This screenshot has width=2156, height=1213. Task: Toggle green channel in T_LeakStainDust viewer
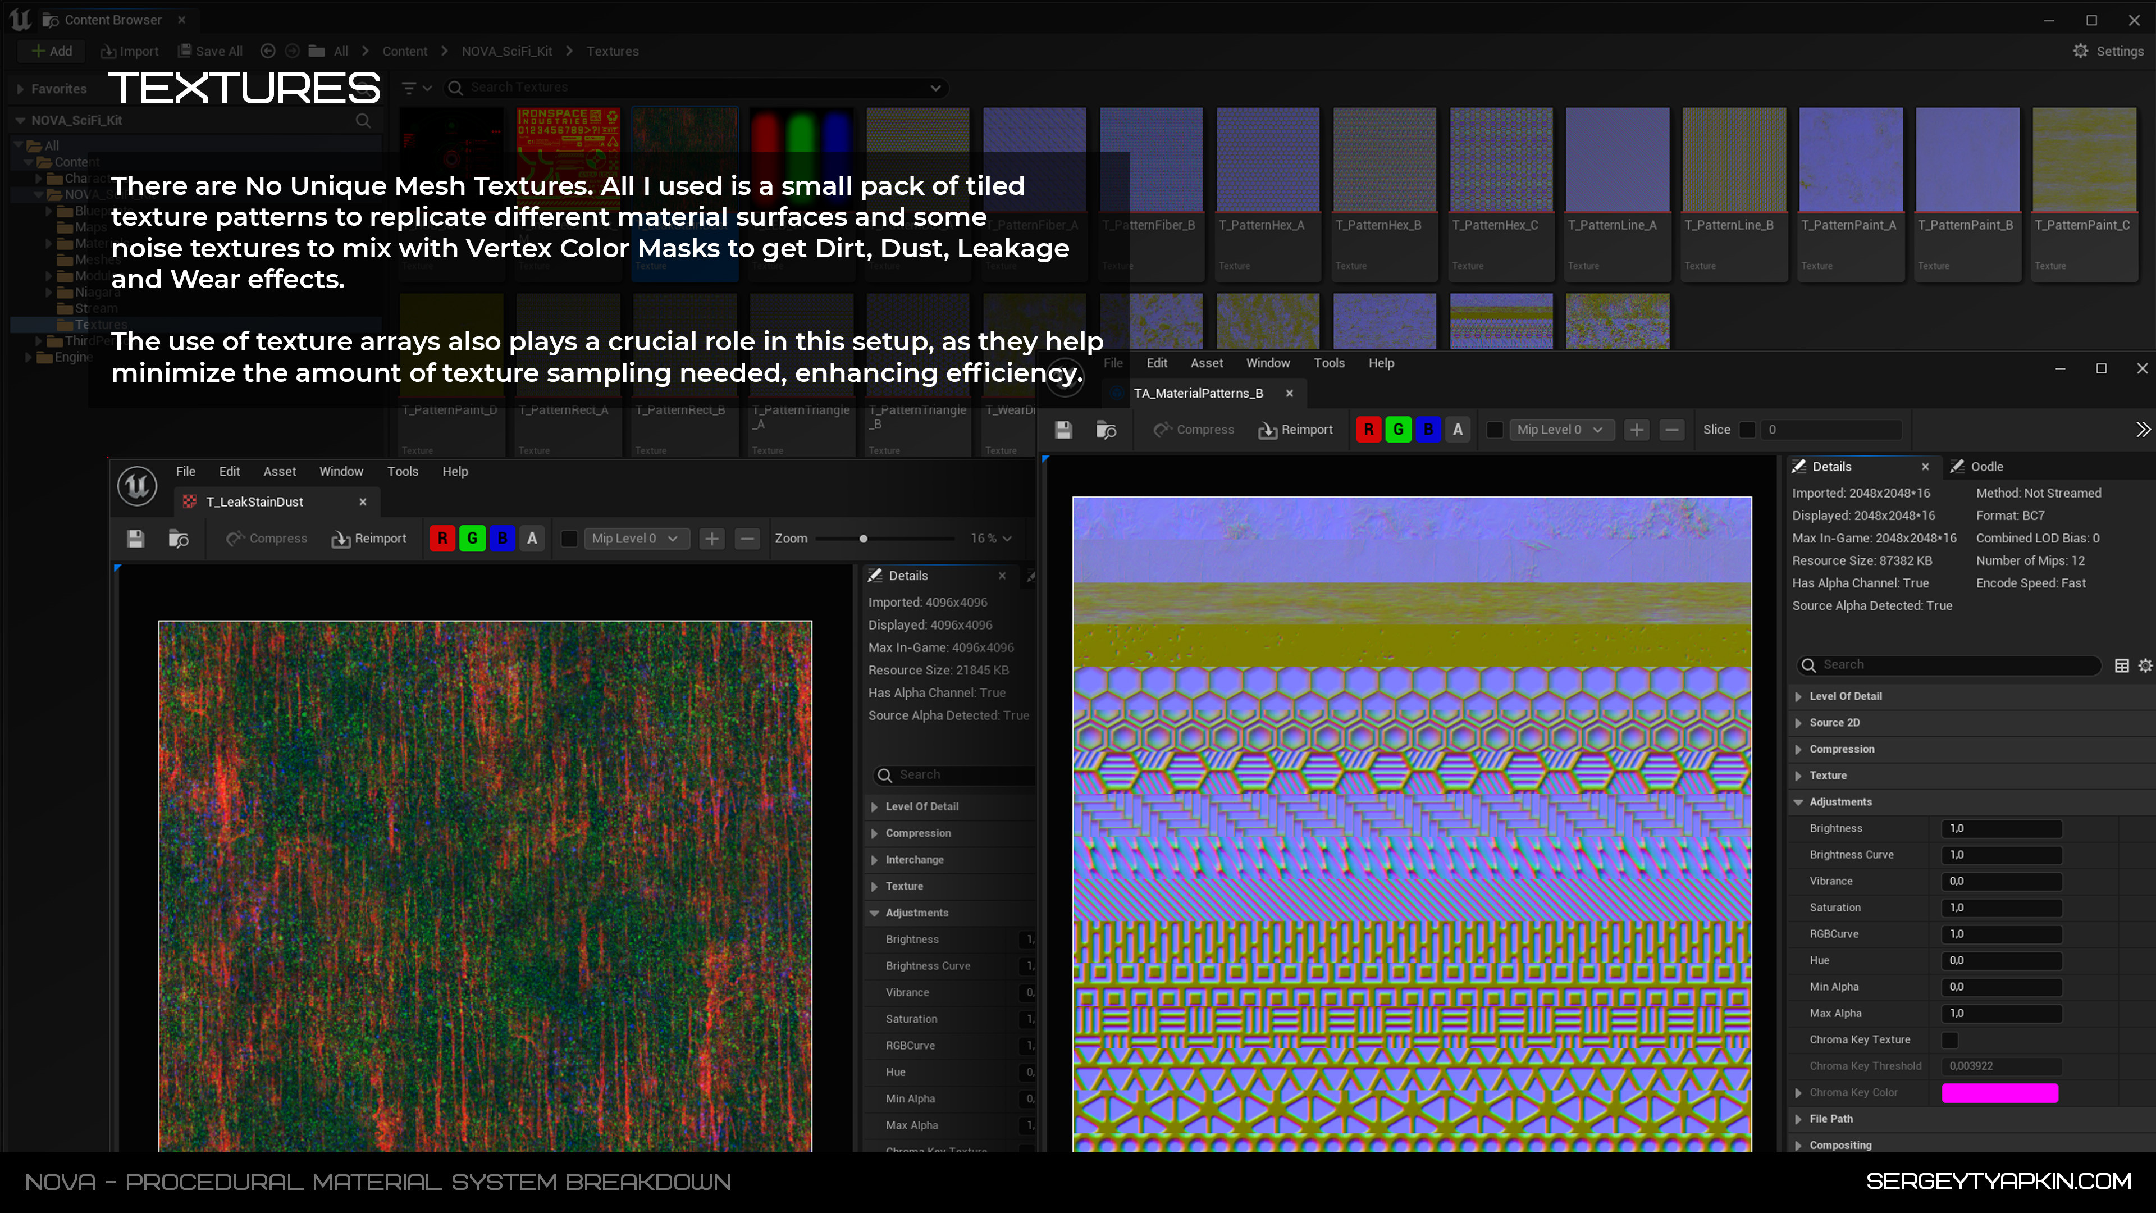[x=472, y=539]
